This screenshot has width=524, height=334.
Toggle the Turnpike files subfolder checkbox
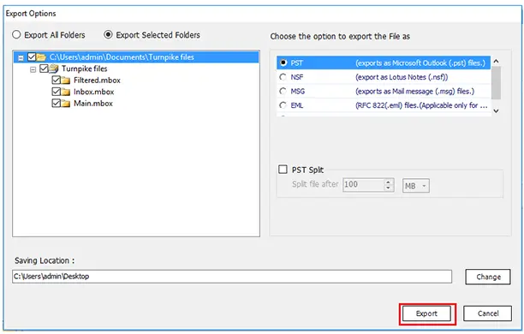pos(44,69)
